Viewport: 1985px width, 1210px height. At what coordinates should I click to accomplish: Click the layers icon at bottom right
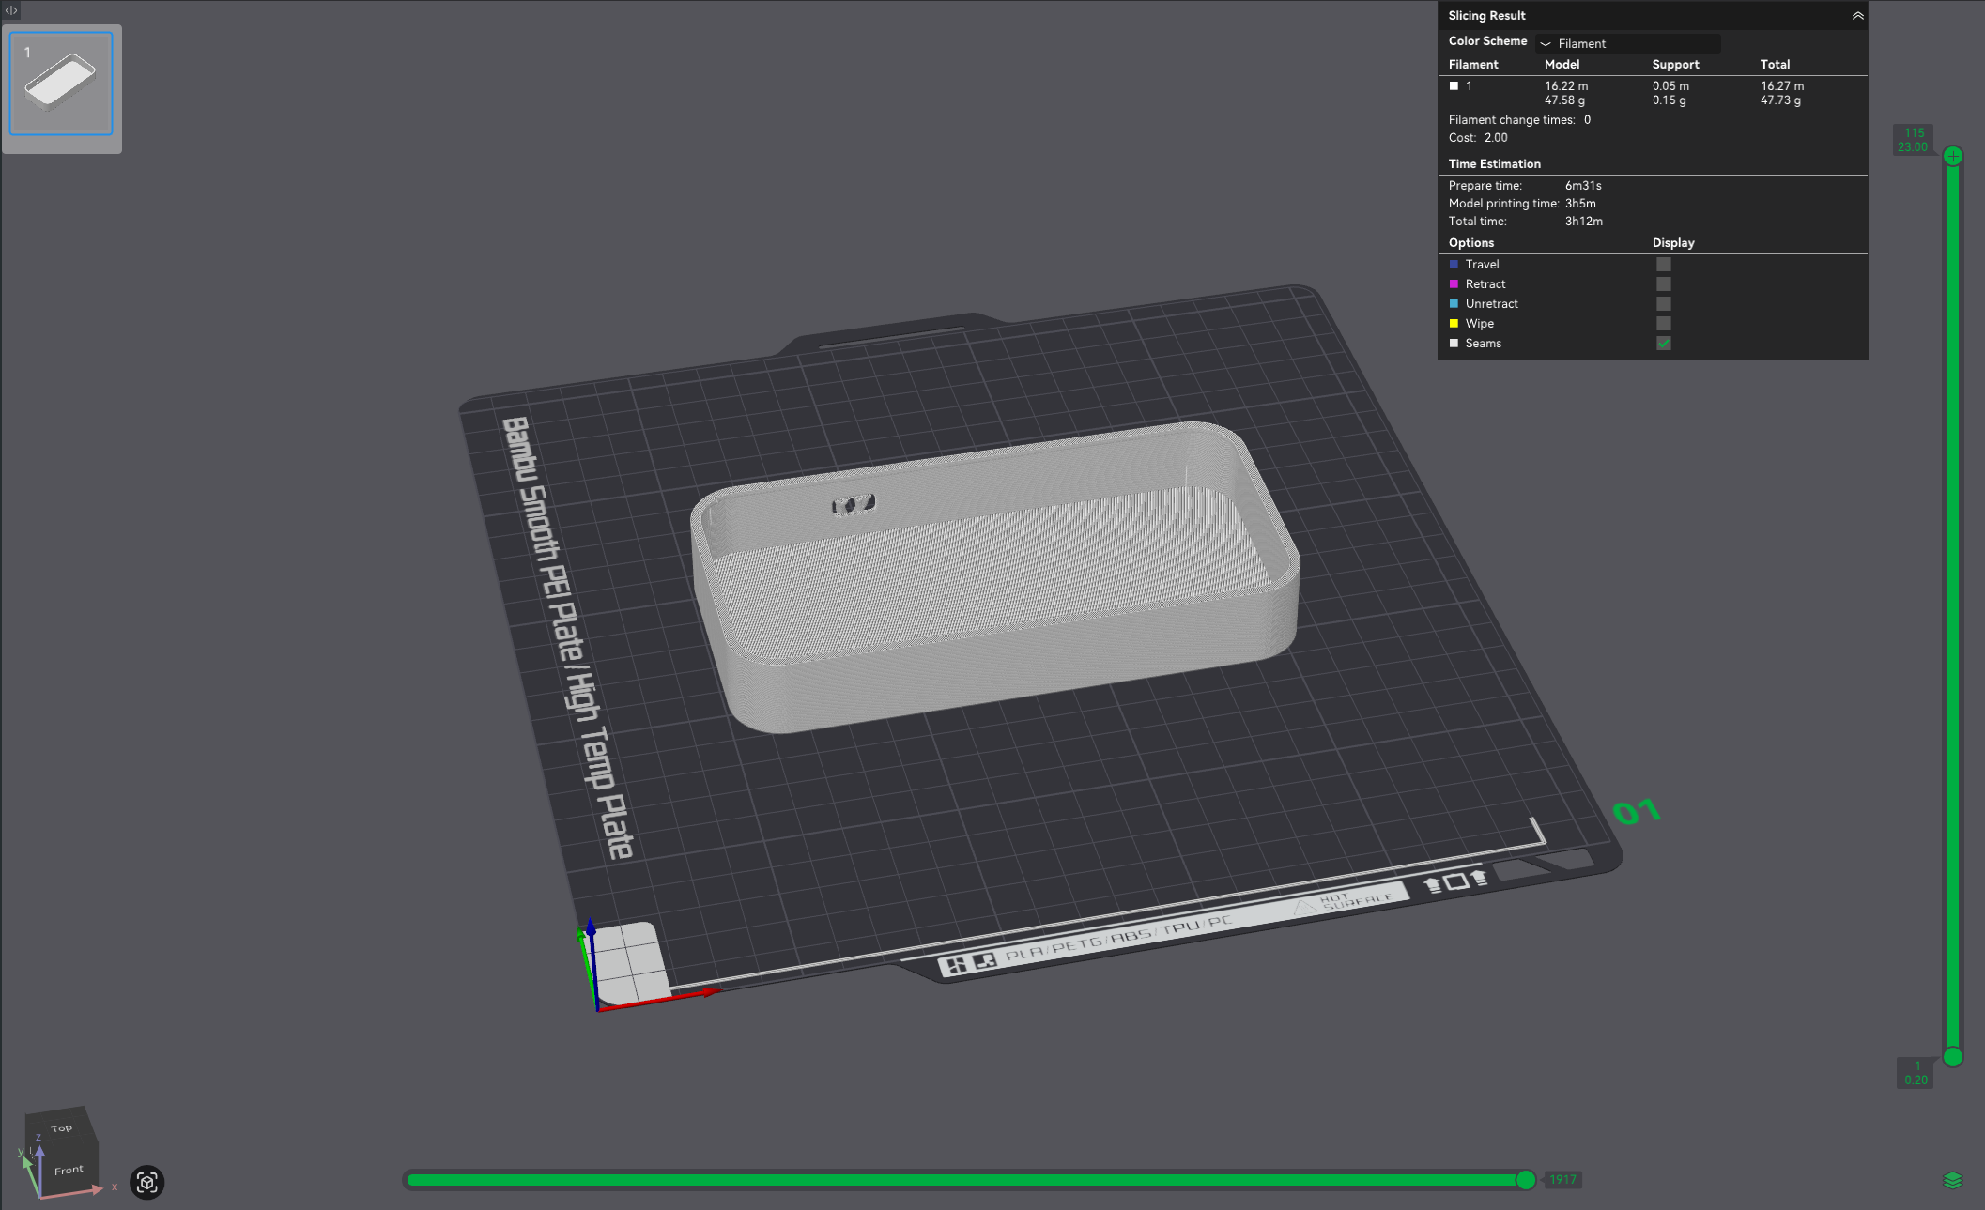(1952, 1180)
